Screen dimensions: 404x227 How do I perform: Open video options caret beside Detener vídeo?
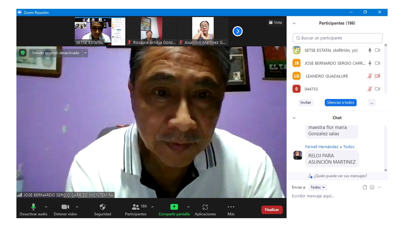[x=77, y=207]
